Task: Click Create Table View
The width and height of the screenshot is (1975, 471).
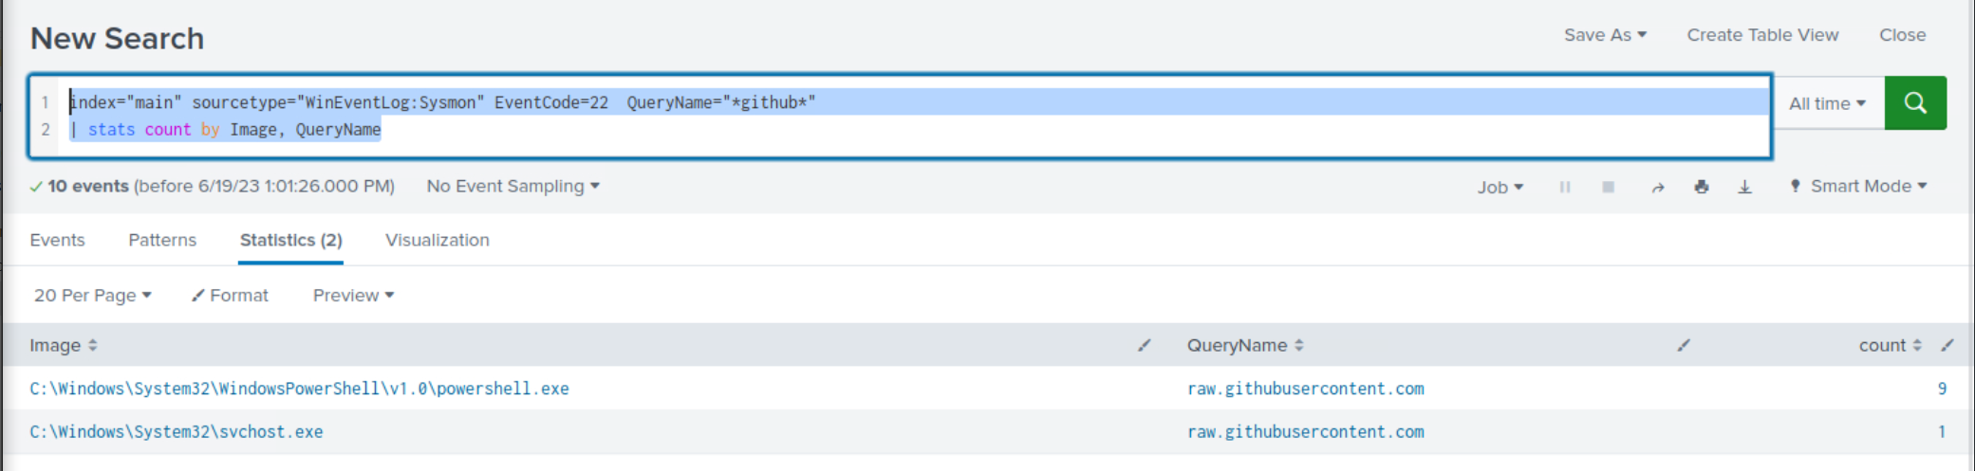Action: coord(1762,35)
